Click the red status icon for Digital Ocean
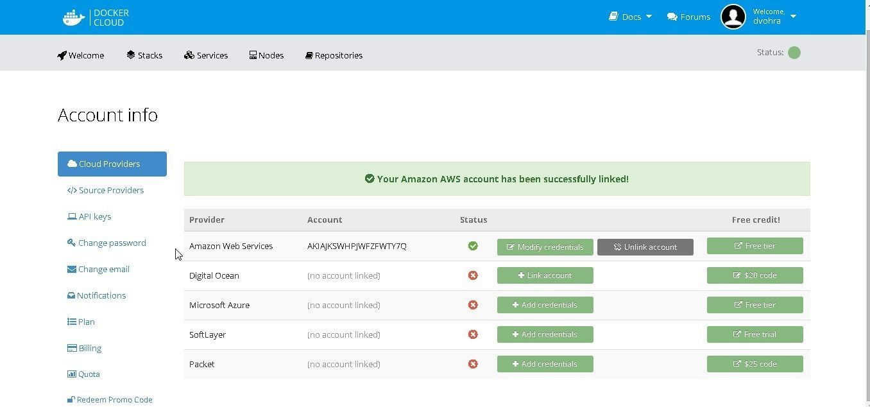This screenshot has width=870, height=407. click(x=473, y=275)
